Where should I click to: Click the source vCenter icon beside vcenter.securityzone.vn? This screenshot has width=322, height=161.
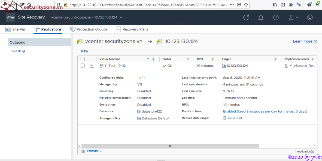[80, 42]
